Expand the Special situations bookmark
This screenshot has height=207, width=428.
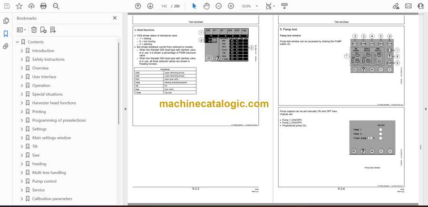click(x=22, y=94)
